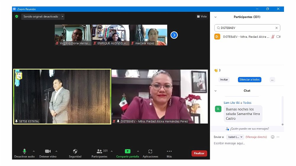The image size is (296, 166).
Task: Click the green Compartir pantalla icon
Action: click(128, 151)
